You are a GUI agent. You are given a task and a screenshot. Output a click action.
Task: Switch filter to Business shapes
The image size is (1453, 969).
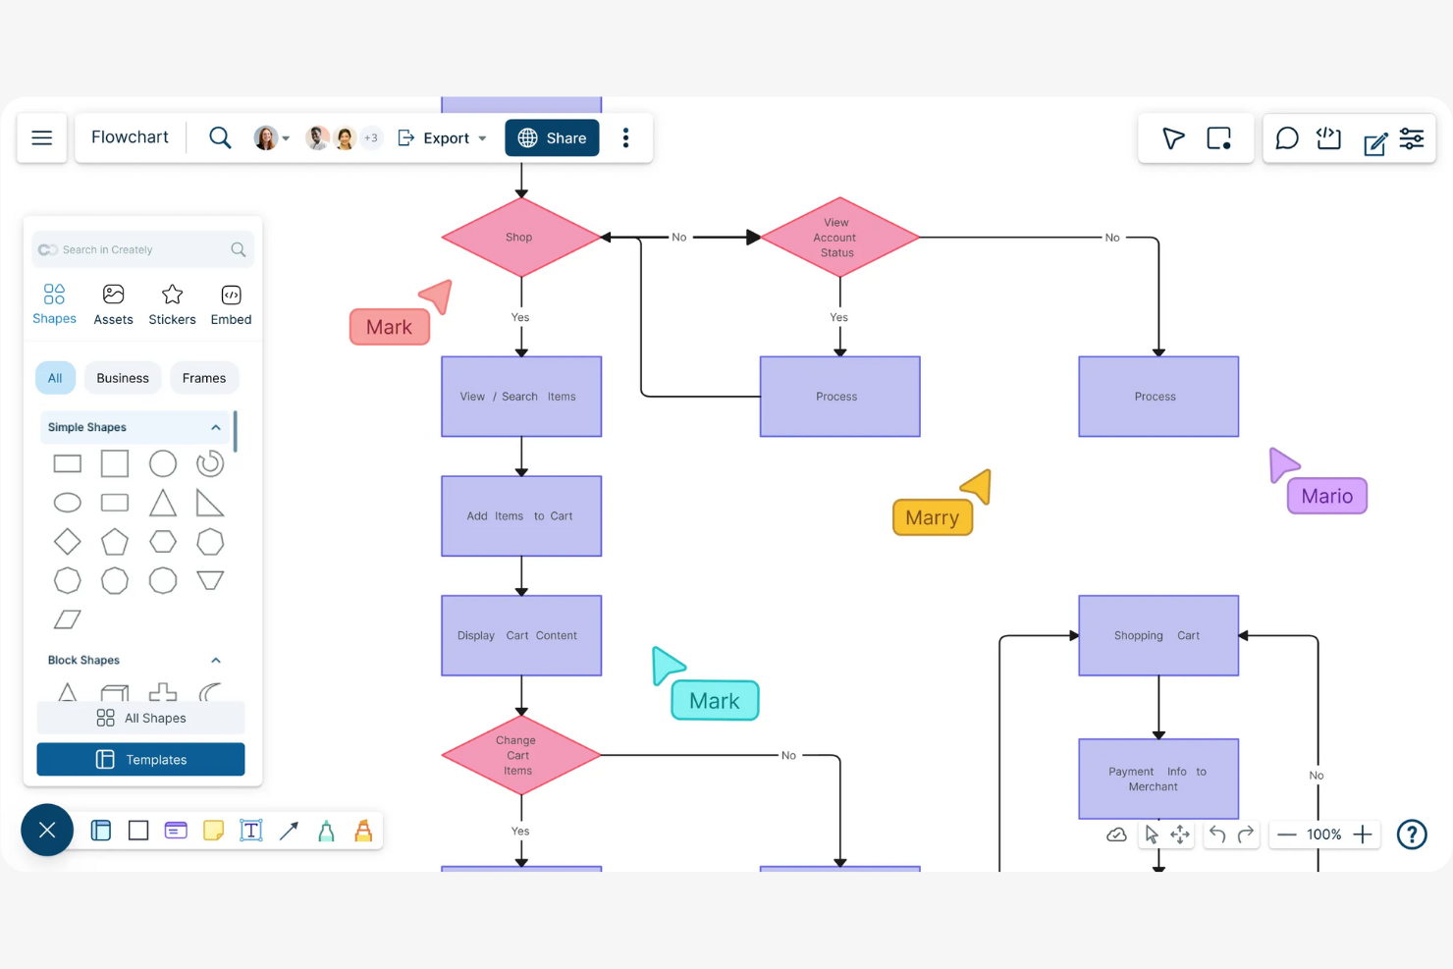(x=123, y=378)
